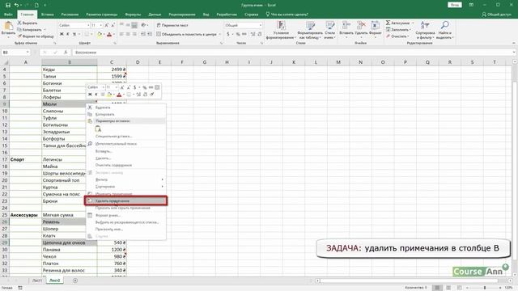The height and width of the screenshot is (291, 518).
Task: Open Sort and Filter (Сортировка и фильтр)
Action: (x=425, y=30)
